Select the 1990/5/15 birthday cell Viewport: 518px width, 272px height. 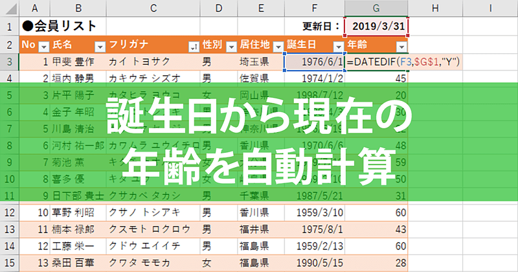tap(314, 263)
